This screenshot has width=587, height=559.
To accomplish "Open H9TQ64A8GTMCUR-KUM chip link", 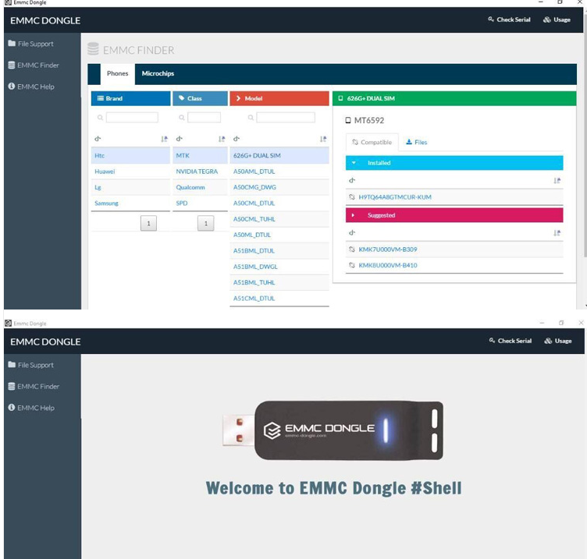I will pyautogui.click(x=394, y=197).
